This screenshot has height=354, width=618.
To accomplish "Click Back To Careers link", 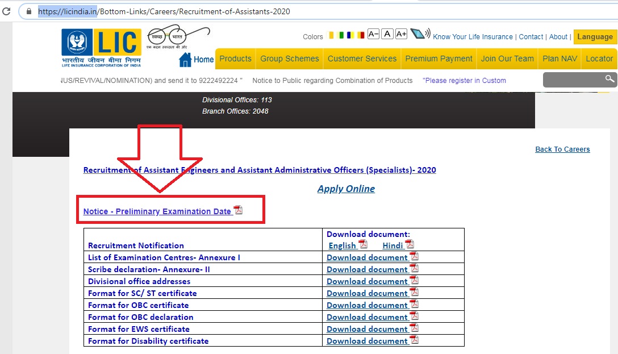I will [562, 149].
